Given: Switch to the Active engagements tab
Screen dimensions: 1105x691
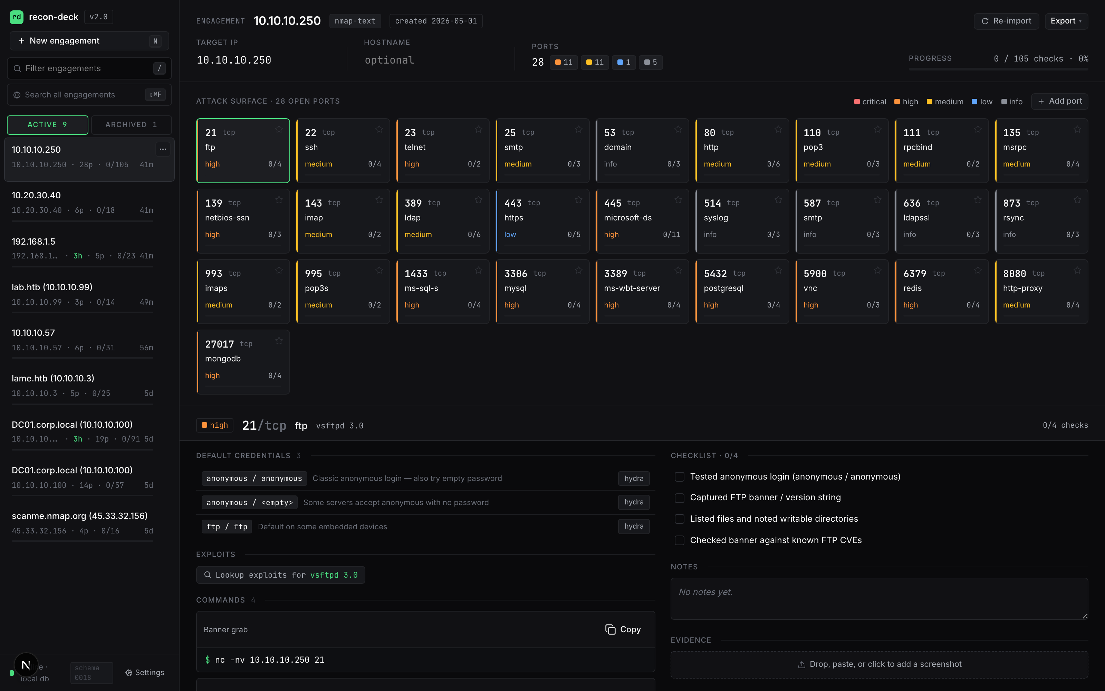Looking at the screenshot, I should tap(48, 125).
